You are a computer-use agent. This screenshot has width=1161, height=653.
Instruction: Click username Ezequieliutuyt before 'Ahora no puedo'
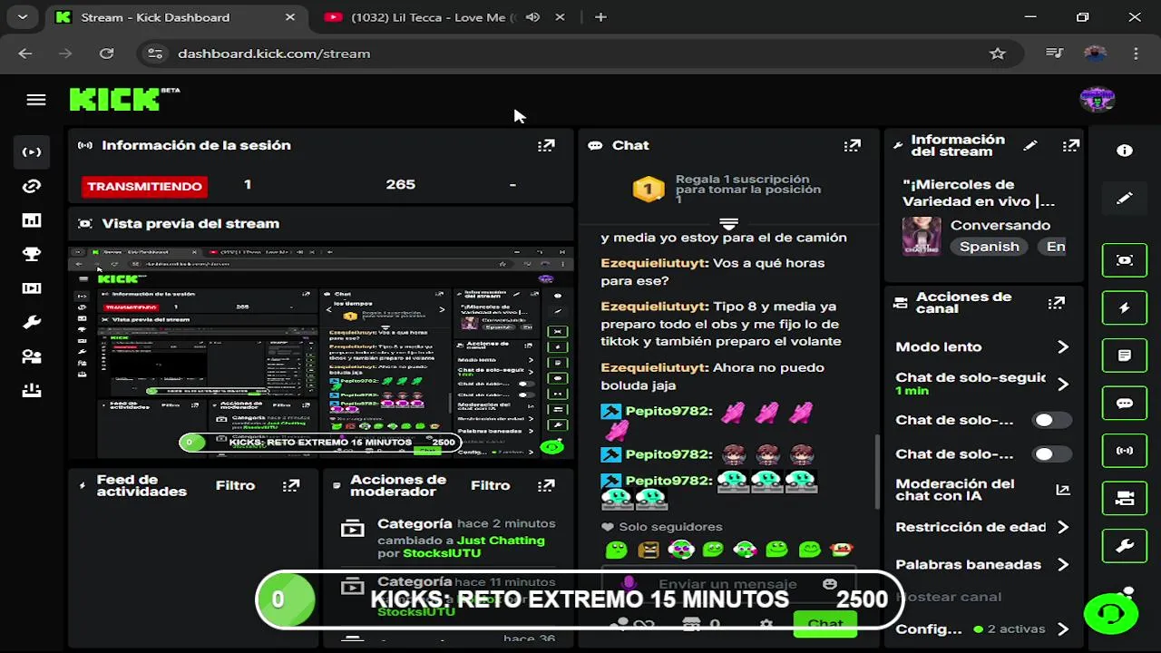[x=655, y=367]
